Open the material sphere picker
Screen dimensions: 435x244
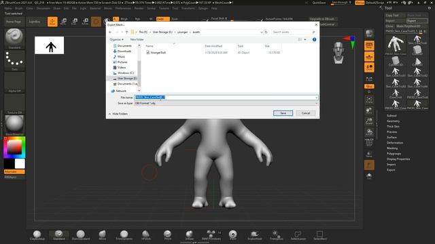tap(14, 125)
